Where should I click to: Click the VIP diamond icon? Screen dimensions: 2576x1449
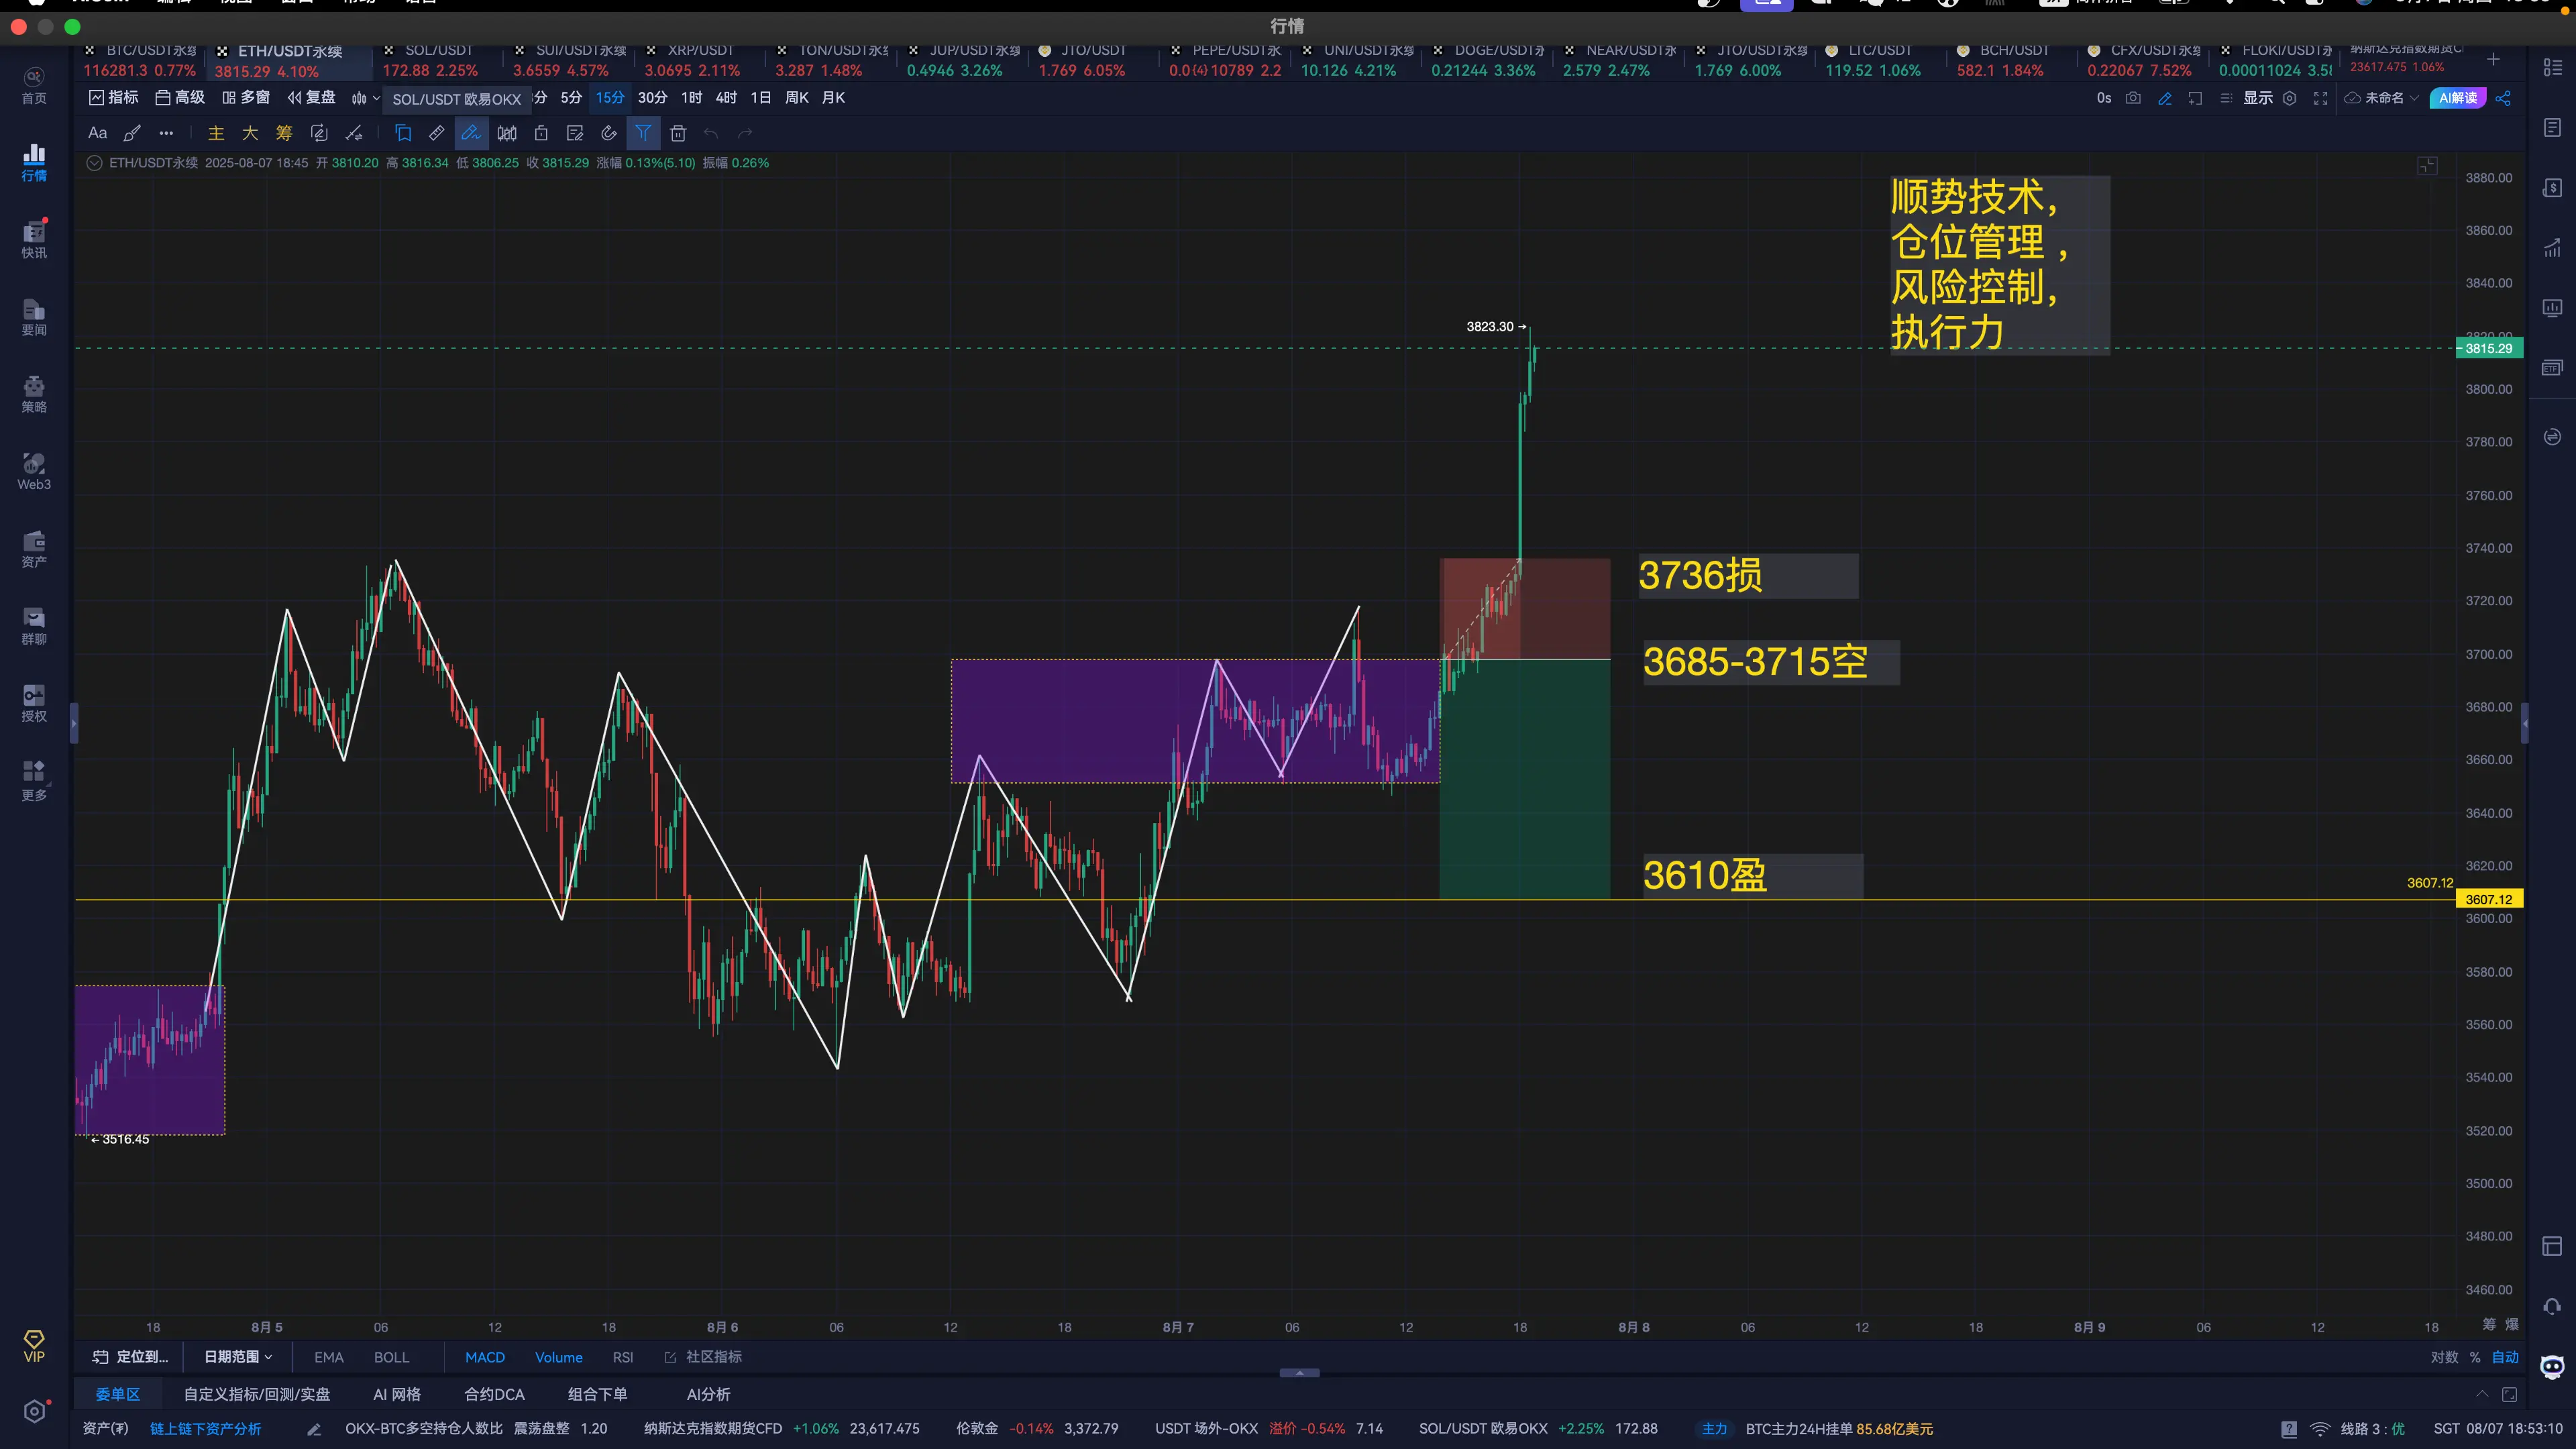(34, 1346)
